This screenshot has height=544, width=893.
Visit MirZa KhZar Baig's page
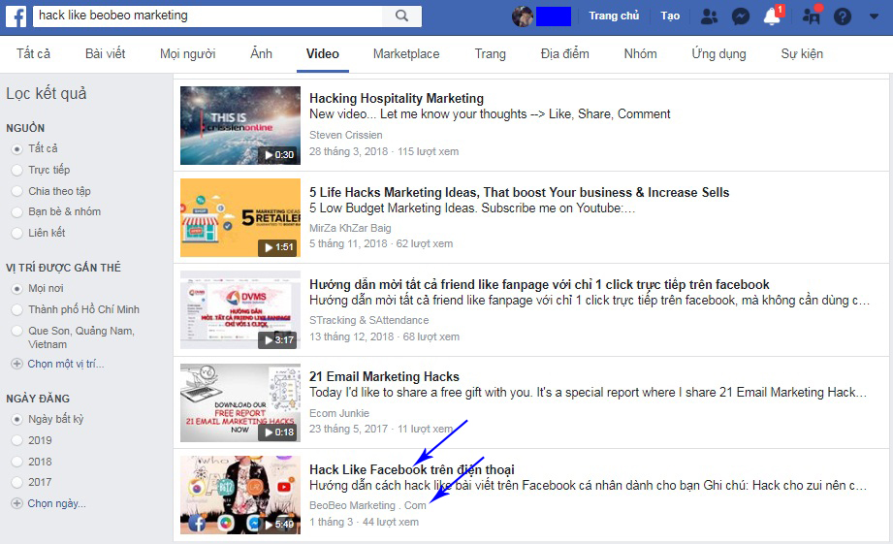350,228
